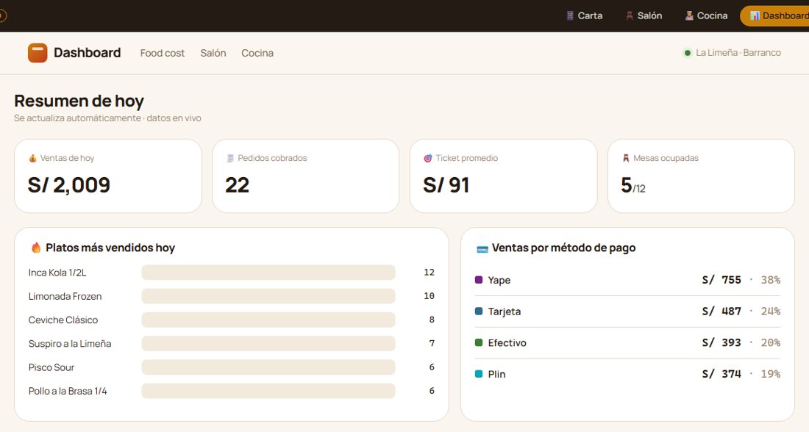809x432 pixels.
Task: Select La Limeña · Barranco location
Action: point(738,53)
